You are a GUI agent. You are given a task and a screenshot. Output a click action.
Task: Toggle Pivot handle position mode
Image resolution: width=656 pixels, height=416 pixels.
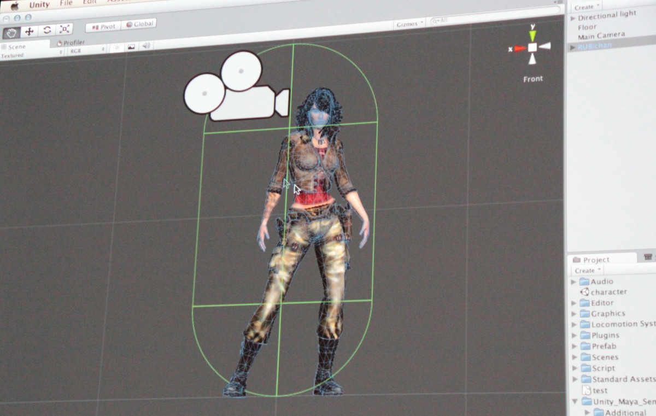[x=103, y=27]
